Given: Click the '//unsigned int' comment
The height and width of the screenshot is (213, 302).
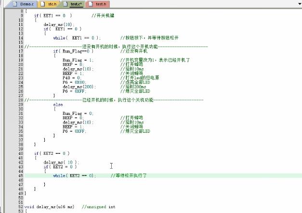Looking at the screenshot, I should click(98, 207).
